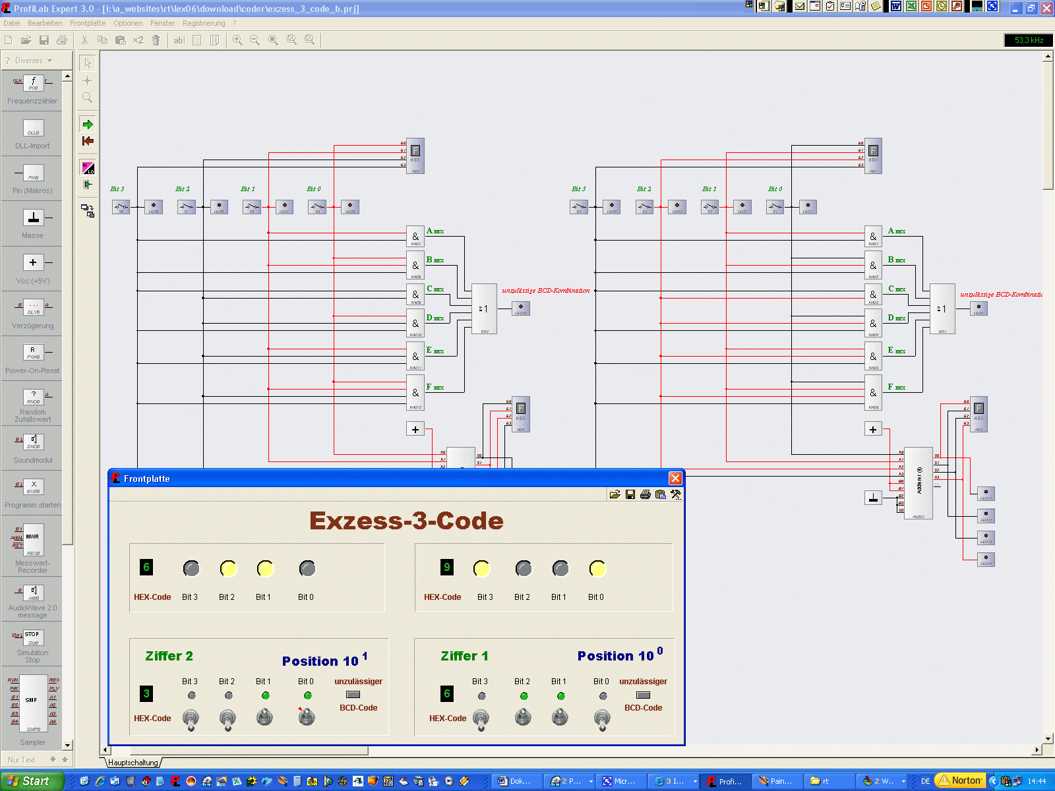Stop simulation with red arrow icon
This screenshot has width=1055, height=791.
(x=88, y=141)
